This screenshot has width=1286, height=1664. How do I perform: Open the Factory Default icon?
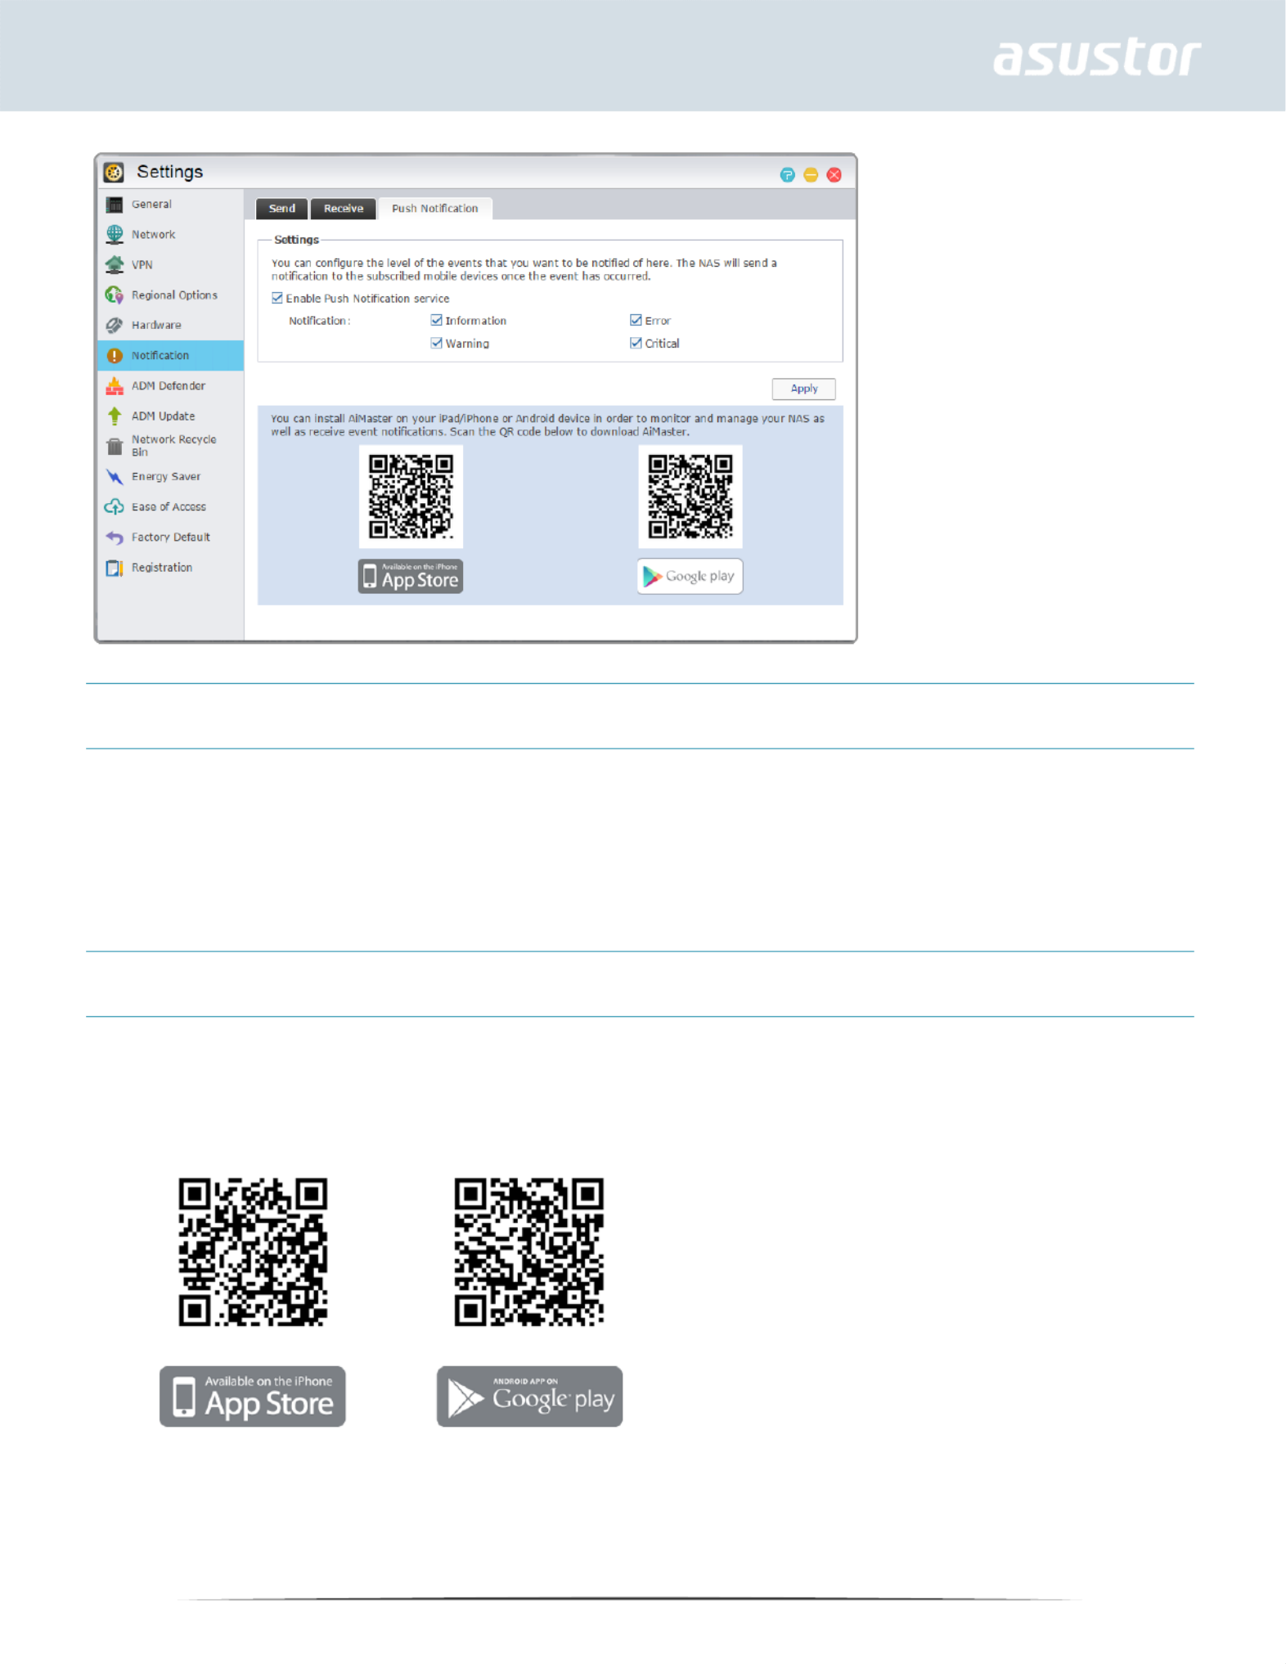[x=115, y=537]
